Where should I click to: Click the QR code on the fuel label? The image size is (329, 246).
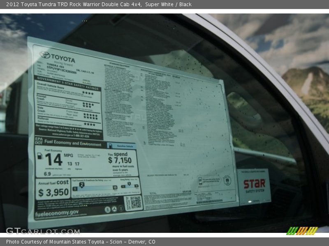tap(136, 202)
